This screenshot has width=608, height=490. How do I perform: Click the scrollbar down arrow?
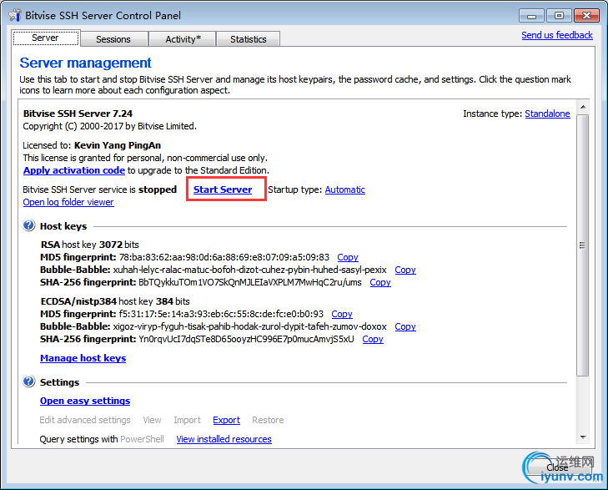click(x=583, y=437)
